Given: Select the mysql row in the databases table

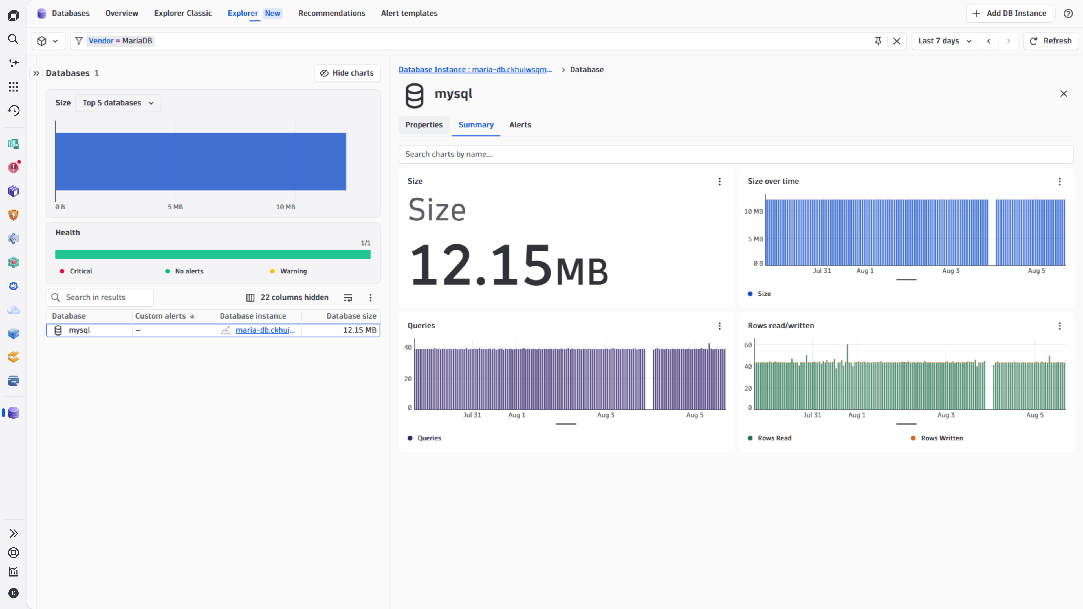Looking at the screenshot, I should (213, 330).
